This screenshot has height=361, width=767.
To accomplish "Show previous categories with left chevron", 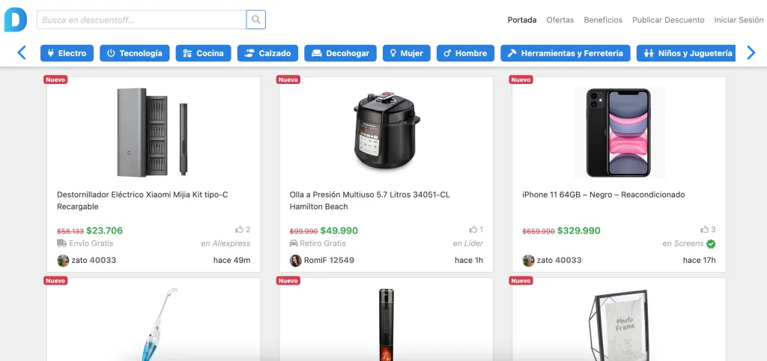I will pos(22,53).
